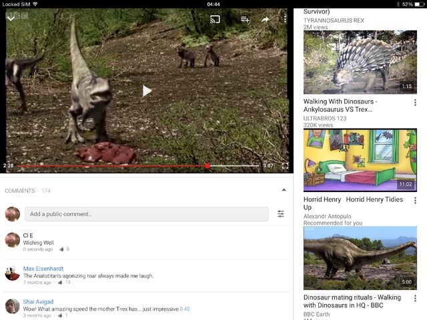The height and width of the screenshot is (320, 427).
Task: Open Max Eisenhardt's channel link
Action: click(x=43, y=269)
